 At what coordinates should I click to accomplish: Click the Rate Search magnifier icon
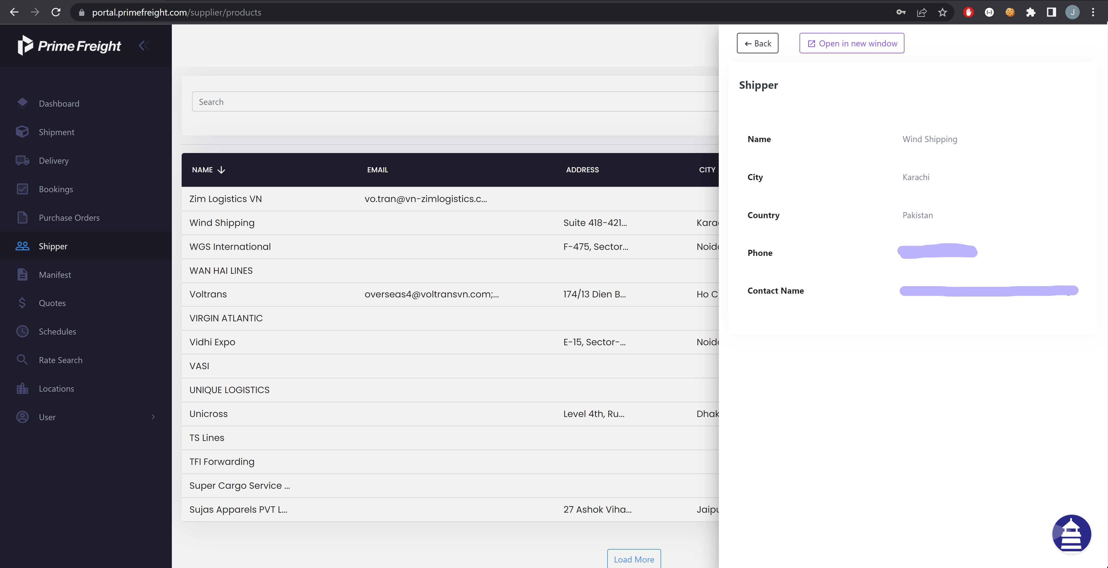coord(22,359)
